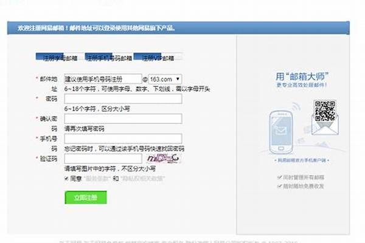The width and height of the screenshot is (365, 243).
Task: Click the 手机号码 phone number field
Action: [123, 139]
